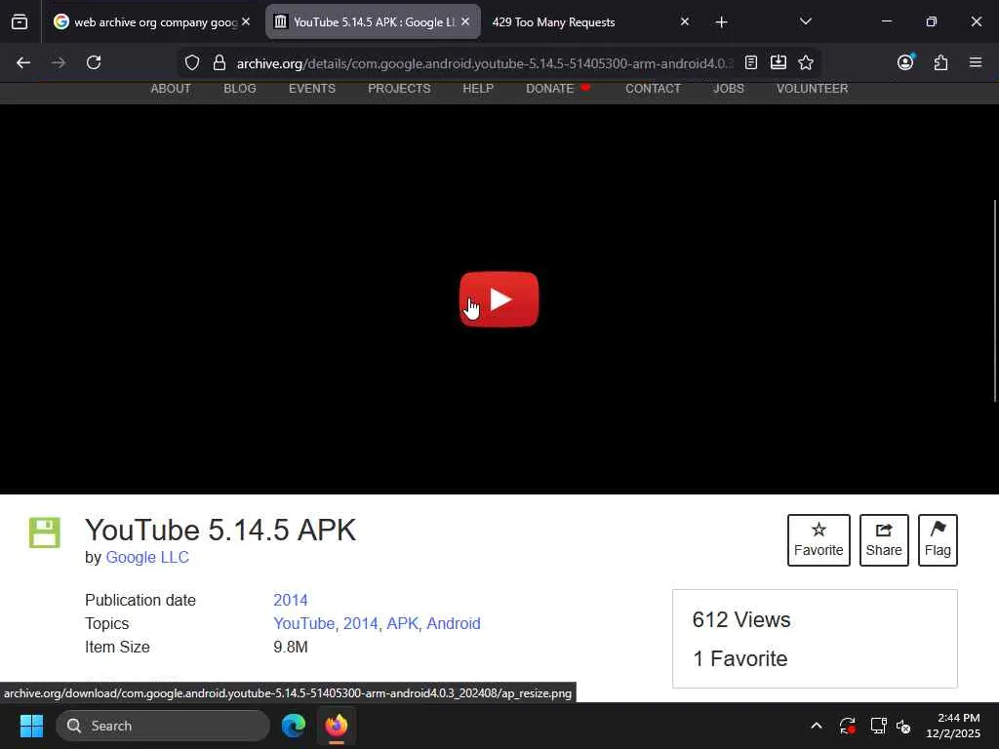This screenshot has height=749, width=999.
Task: Open the clock showing 2:44 PM
Action: 953,726
